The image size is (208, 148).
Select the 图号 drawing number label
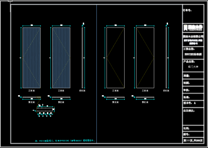coord(187,134)
